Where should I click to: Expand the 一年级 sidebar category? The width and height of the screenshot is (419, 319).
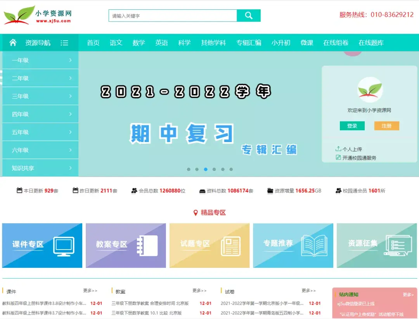(x=40, y=60)
